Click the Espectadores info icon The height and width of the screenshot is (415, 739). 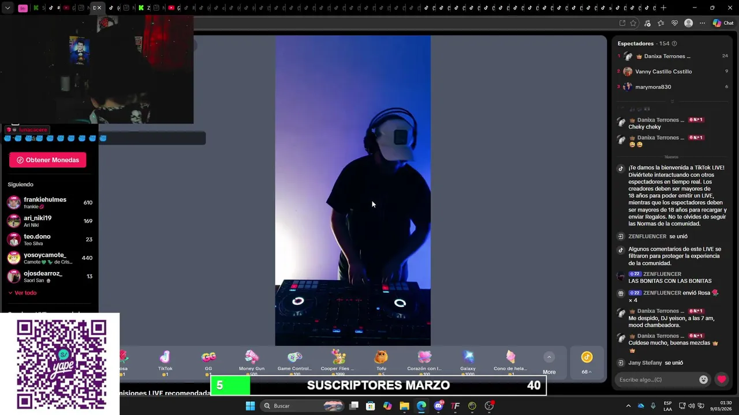[x=674, y=43]
